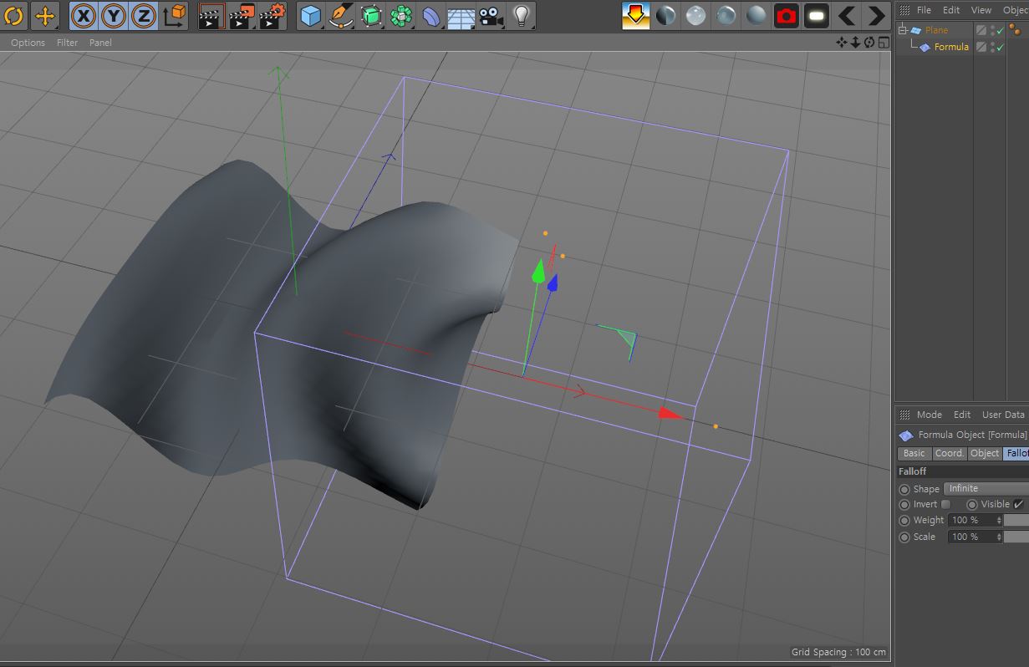Uncheck the Visible checkbox
Screen dimensions: 1029x667
[1018, 504]
